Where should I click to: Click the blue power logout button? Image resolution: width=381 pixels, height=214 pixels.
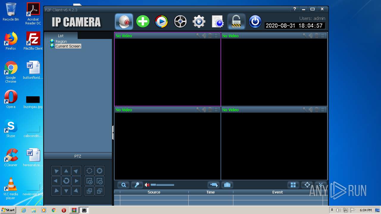255,22
